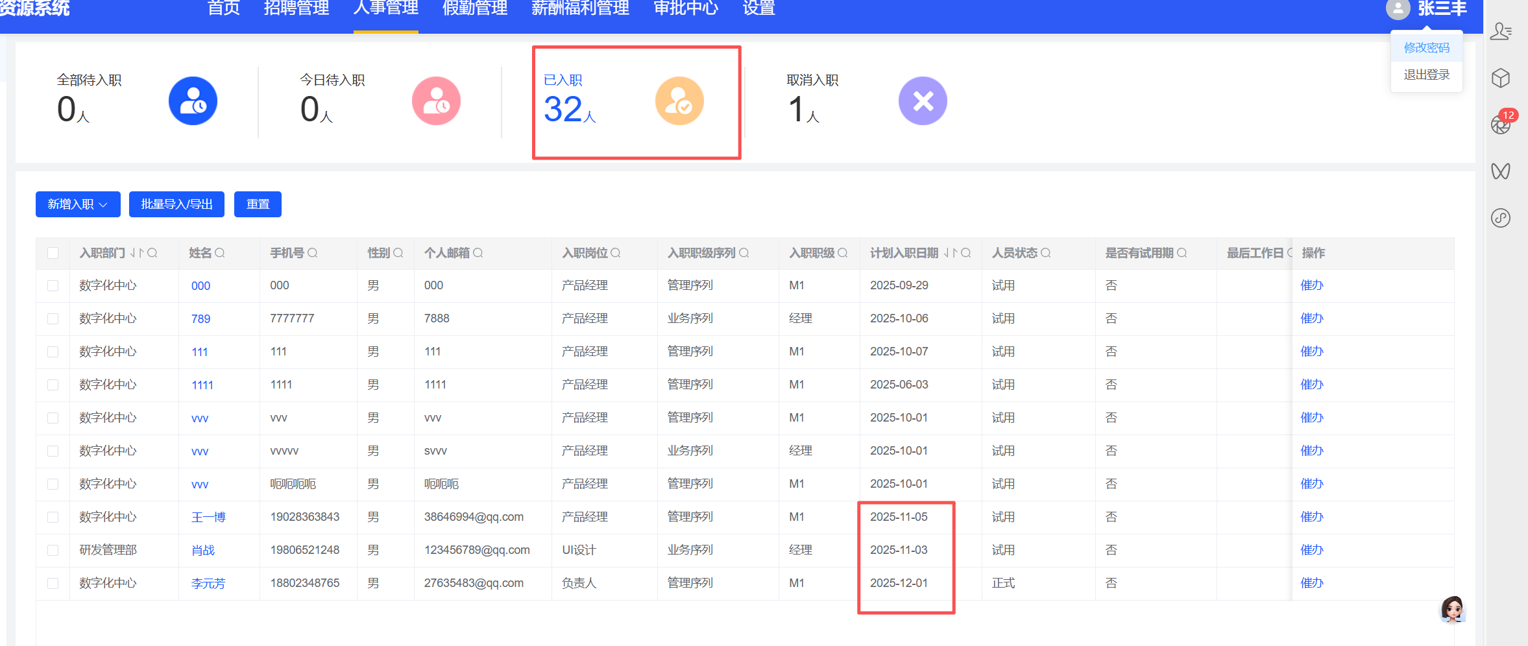
Task: Expand the 新增入职 dropdown button
Action: point(78,204)
